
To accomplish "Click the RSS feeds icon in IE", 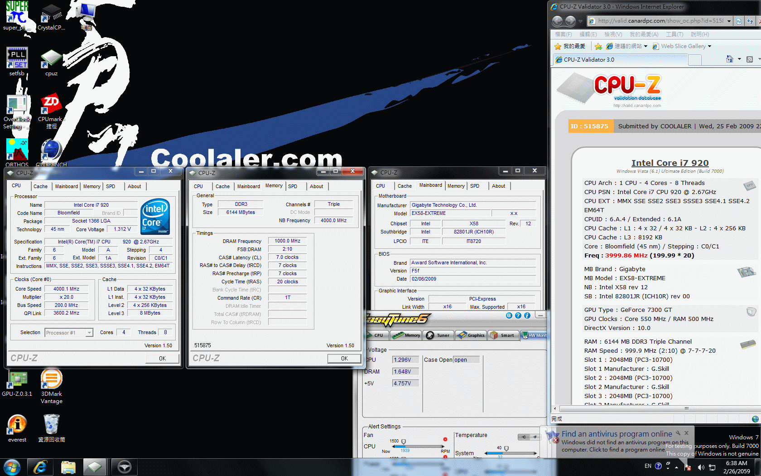I will pos(750,59).
